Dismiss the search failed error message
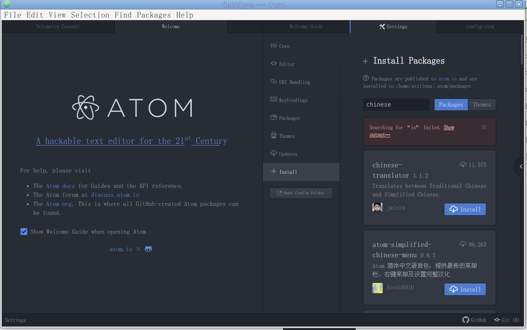The image size is (527, 330). [484, 127]
